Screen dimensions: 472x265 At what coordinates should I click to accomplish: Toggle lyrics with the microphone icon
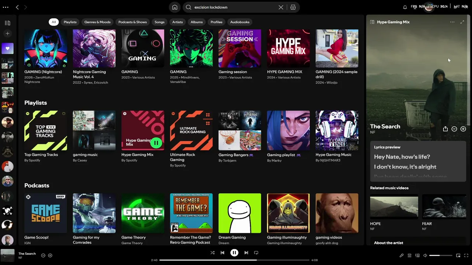402,255
